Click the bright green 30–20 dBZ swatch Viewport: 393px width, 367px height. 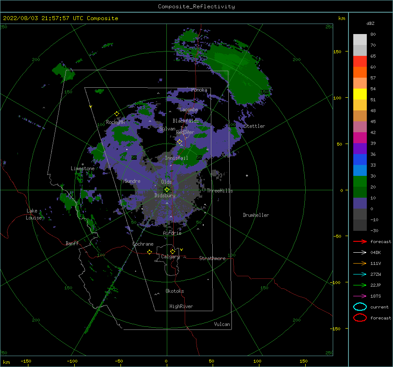tap(360, 181)
